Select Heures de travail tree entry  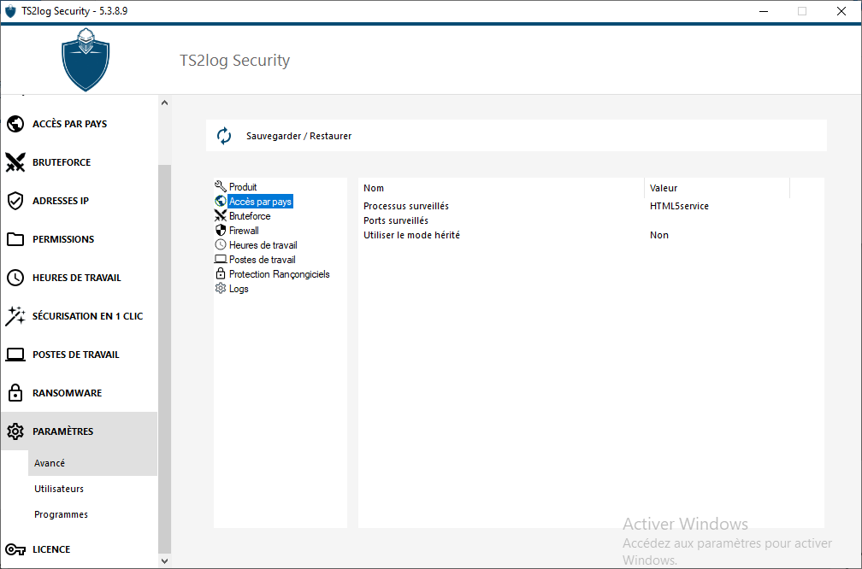pos(263,245)
